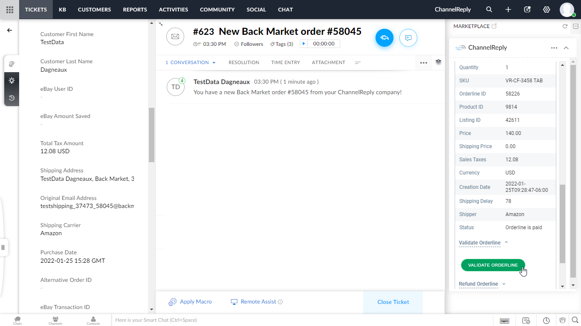This screenshot has width=581, height=326.
Task: Click the keyboard icon in bottom bar
Action: pos(504,320)
